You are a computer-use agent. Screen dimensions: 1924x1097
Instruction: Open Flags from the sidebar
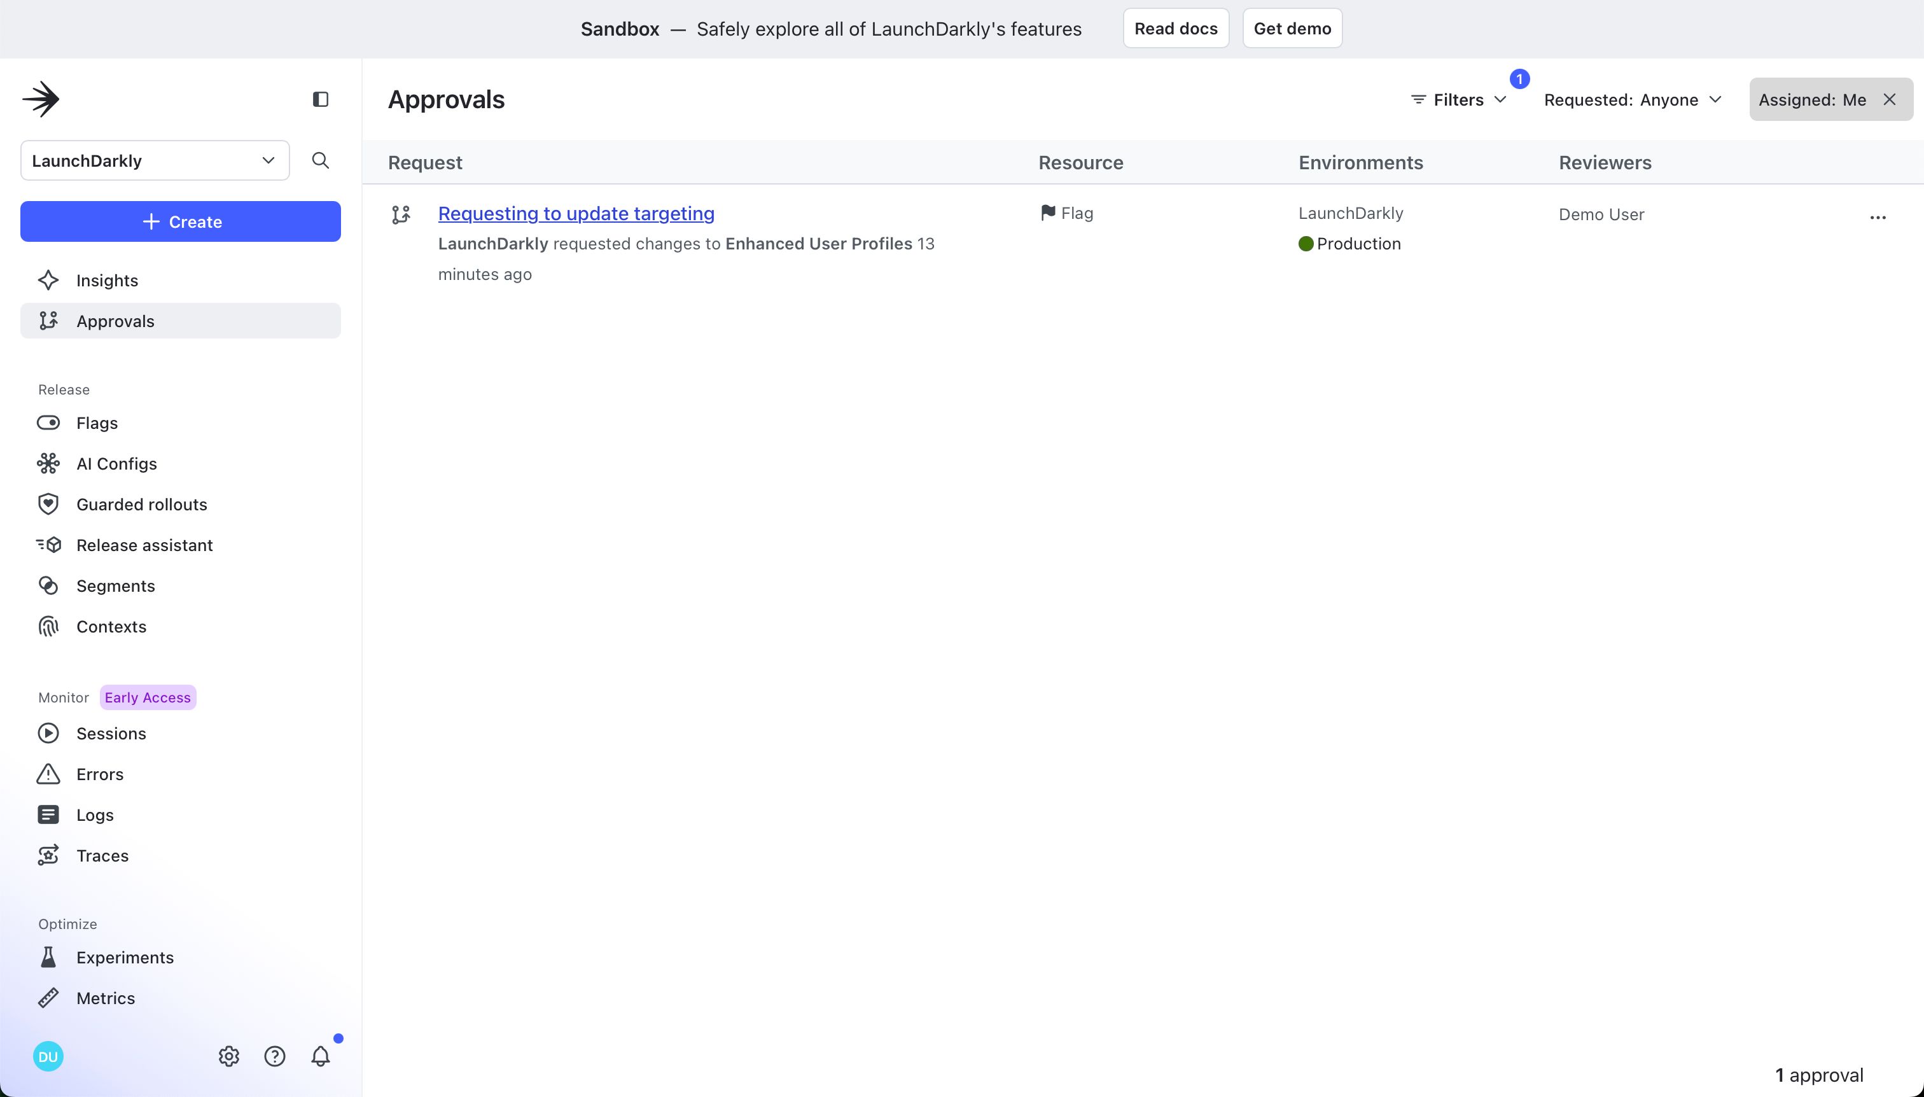tap(181, 423)
